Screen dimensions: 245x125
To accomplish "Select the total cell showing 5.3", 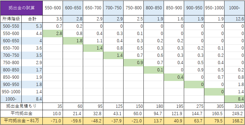I will [x=32, y=26].
